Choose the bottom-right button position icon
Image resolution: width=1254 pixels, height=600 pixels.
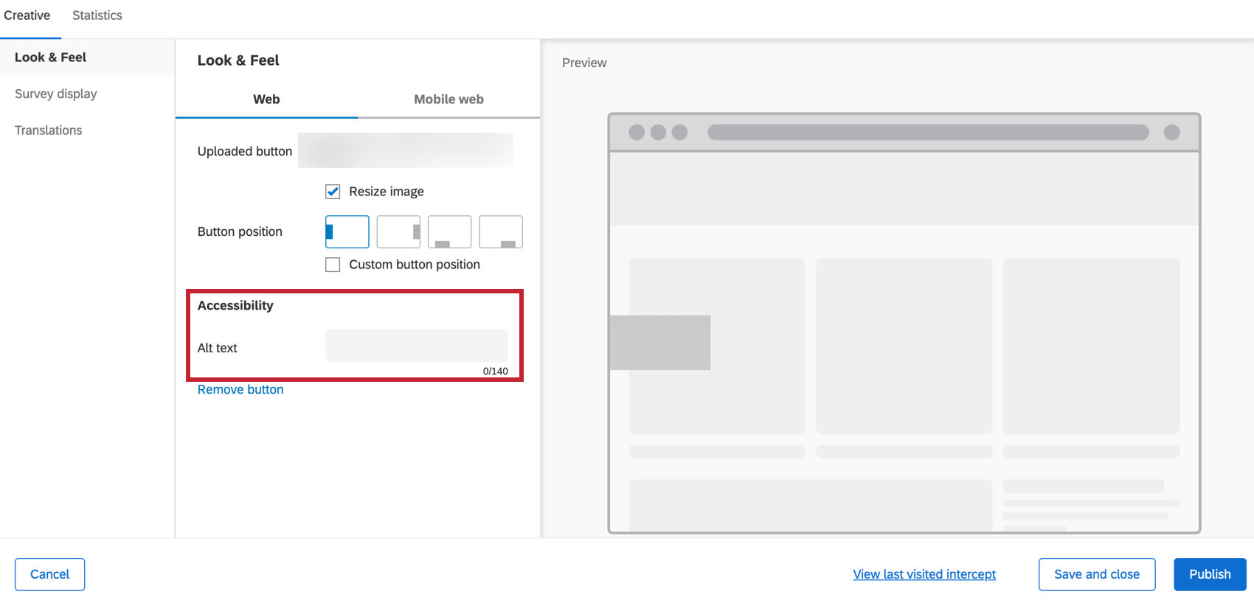coord(501,231)
